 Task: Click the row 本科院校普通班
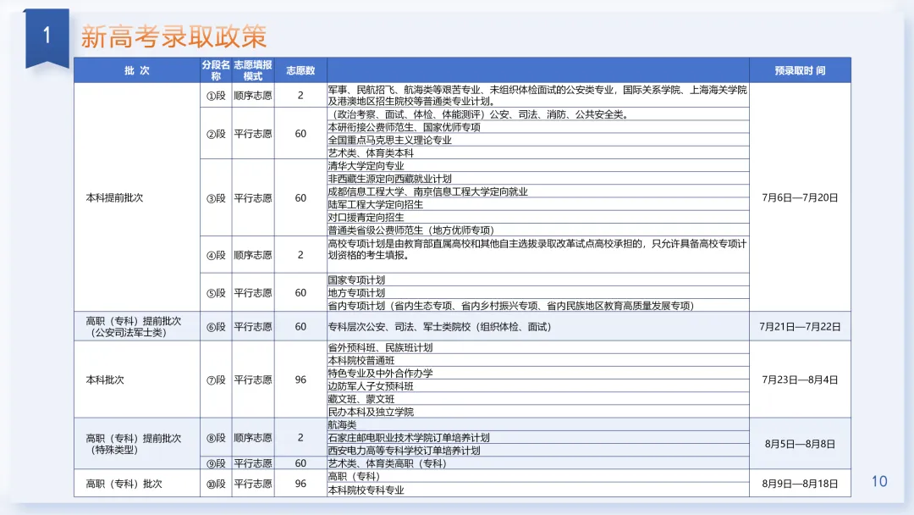click(x=538, y=361)
